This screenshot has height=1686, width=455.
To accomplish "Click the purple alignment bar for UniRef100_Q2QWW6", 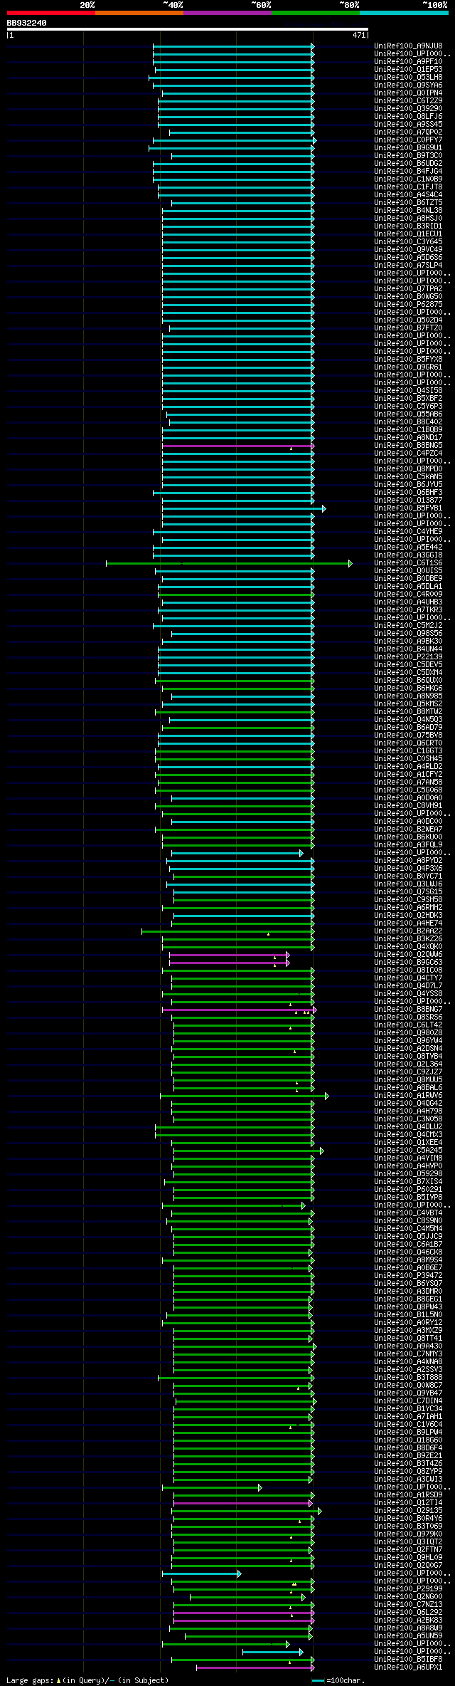I will [229, 955].
